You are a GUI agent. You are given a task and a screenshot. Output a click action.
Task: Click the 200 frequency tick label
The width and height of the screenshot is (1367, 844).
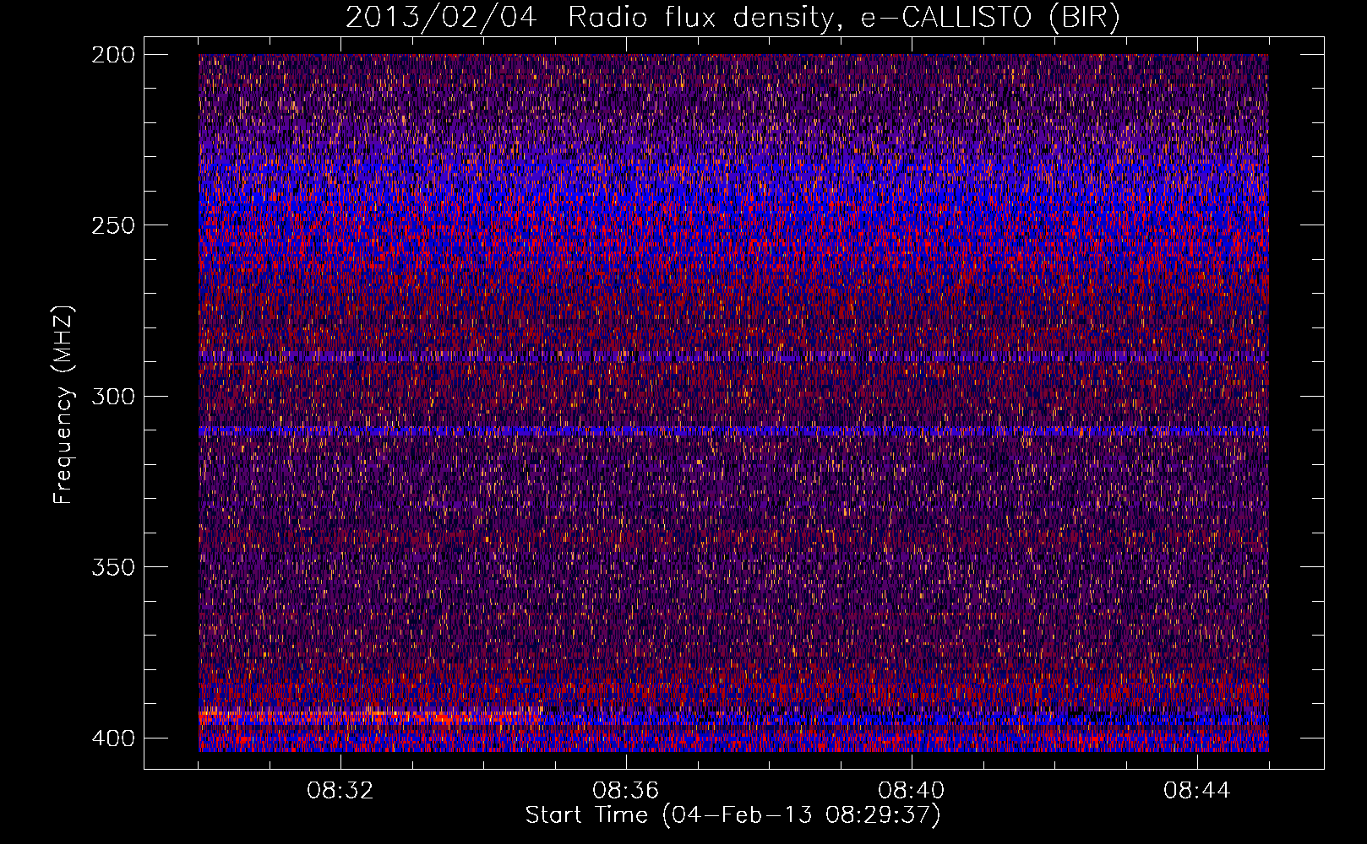112,54
